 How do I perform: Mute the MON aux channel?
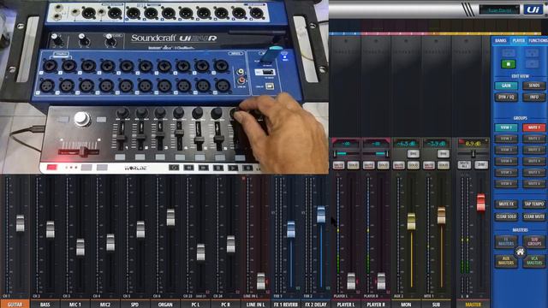399,165
